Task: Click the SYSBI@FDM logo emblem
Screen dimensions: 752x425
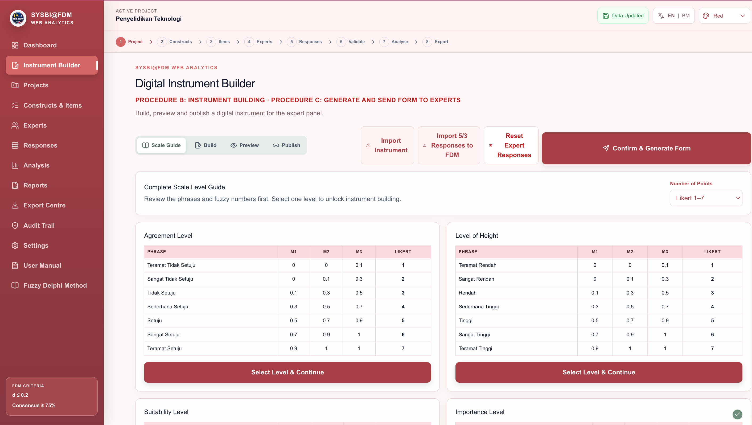Action: (x=18, y=18)
